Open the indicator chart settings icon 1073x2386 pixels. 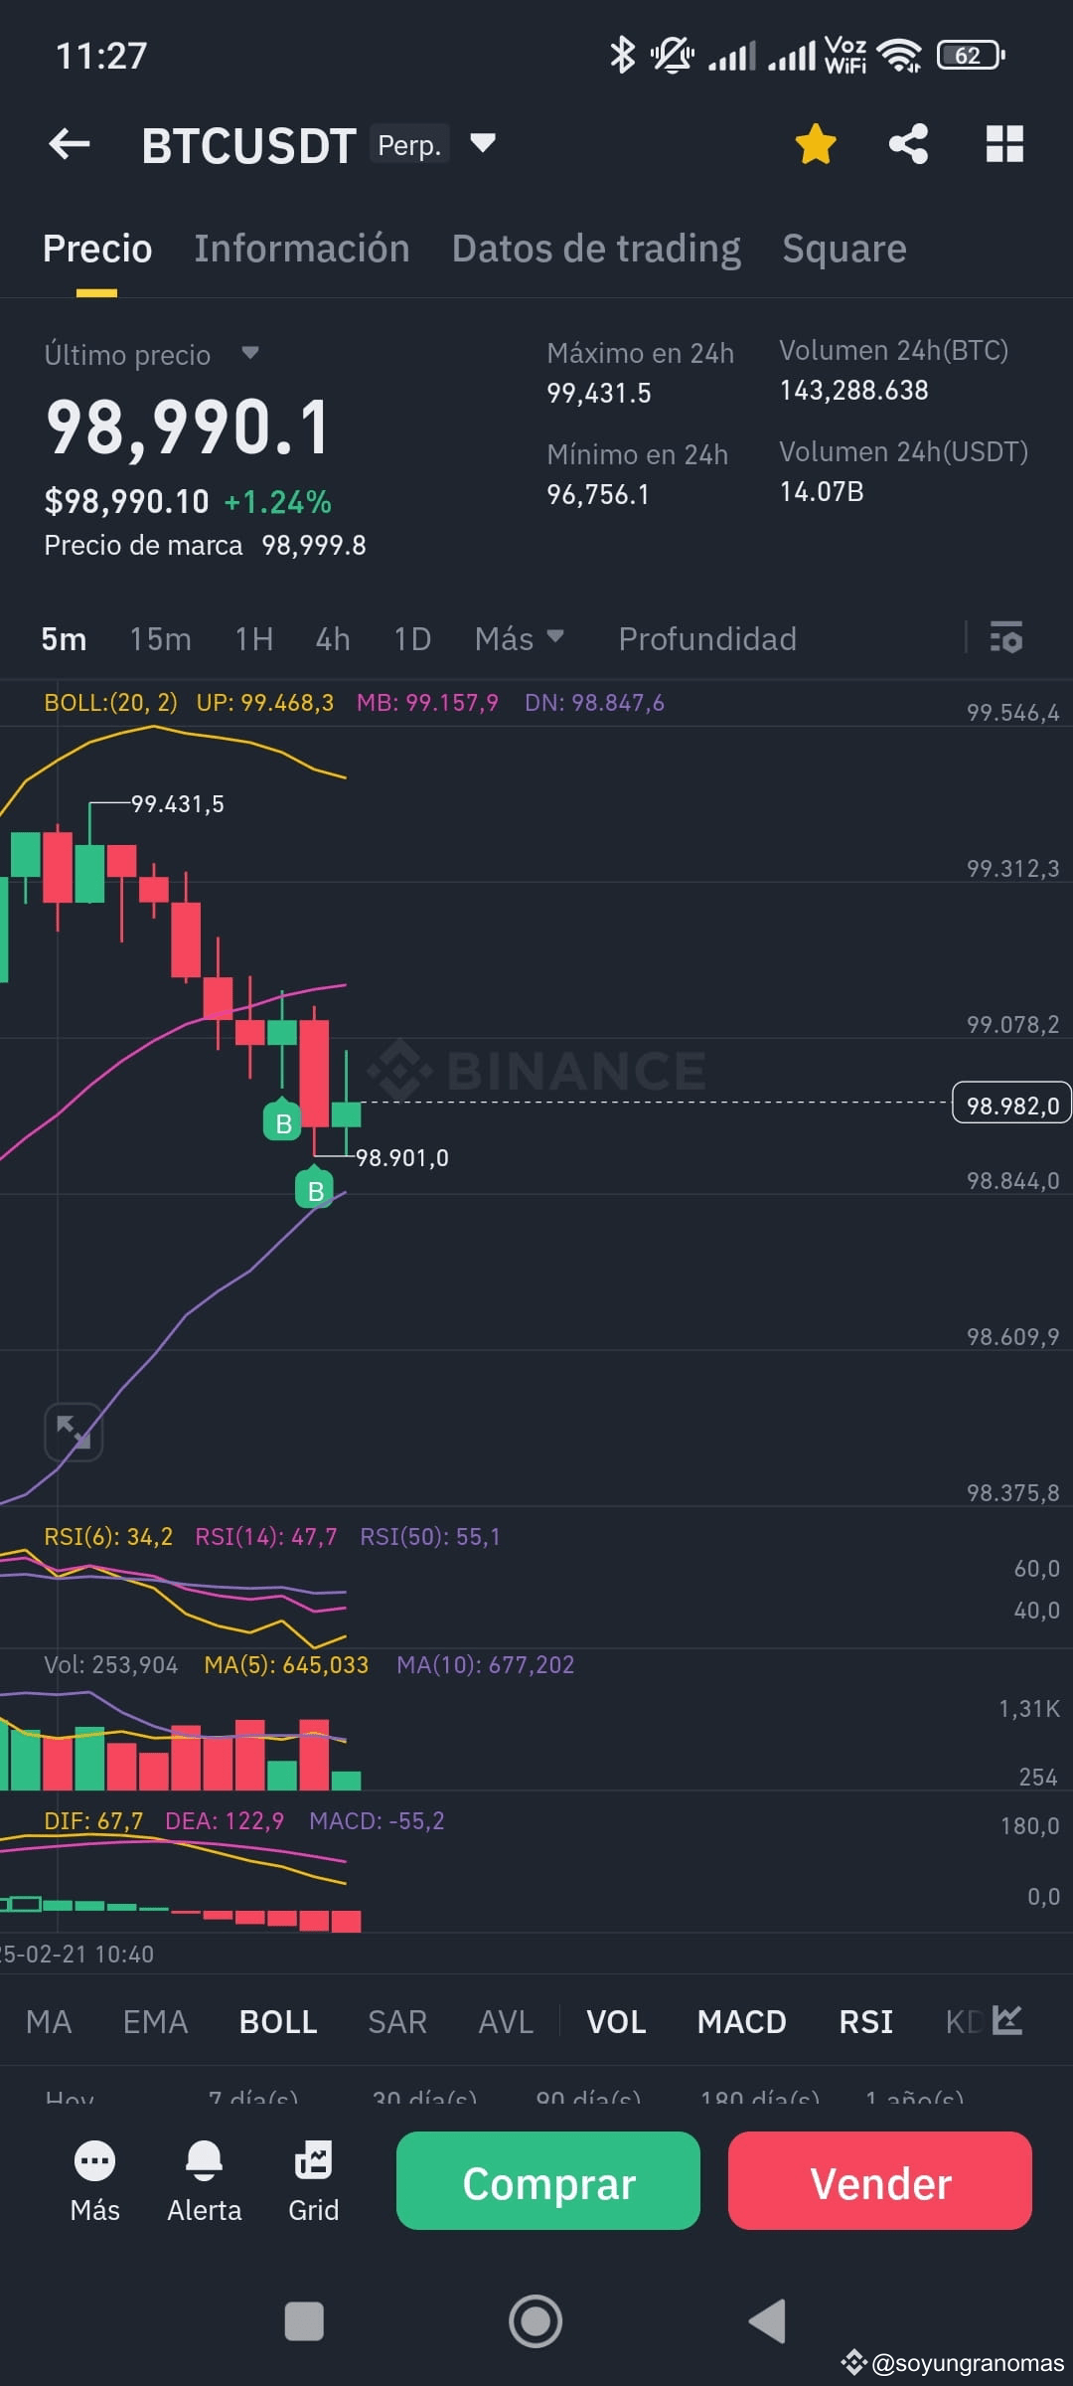(x=1007, y=2019)
